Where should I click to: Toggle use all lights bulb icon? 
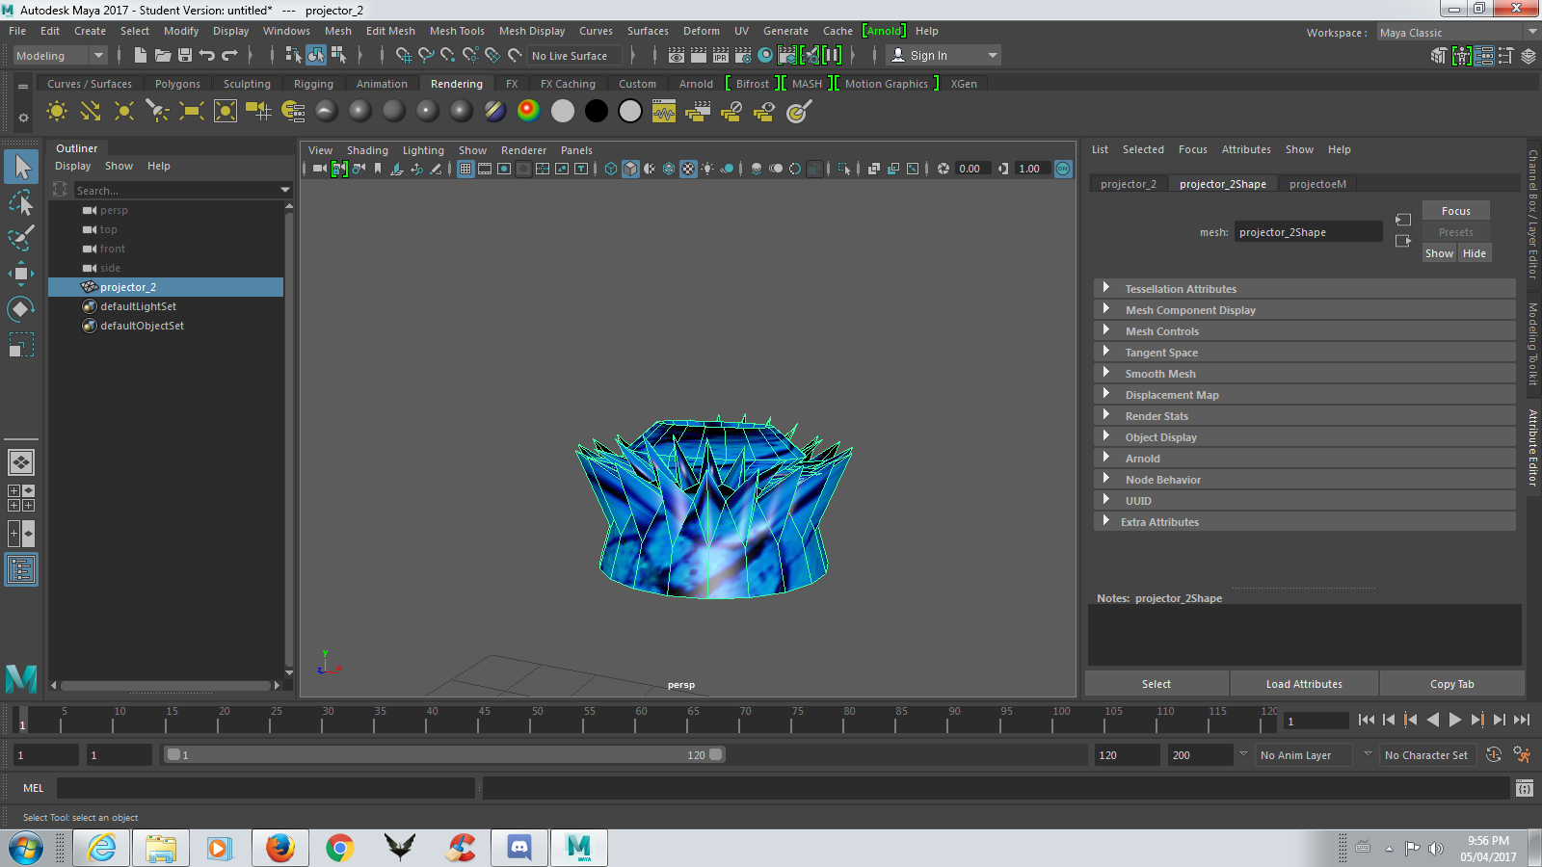707,169
